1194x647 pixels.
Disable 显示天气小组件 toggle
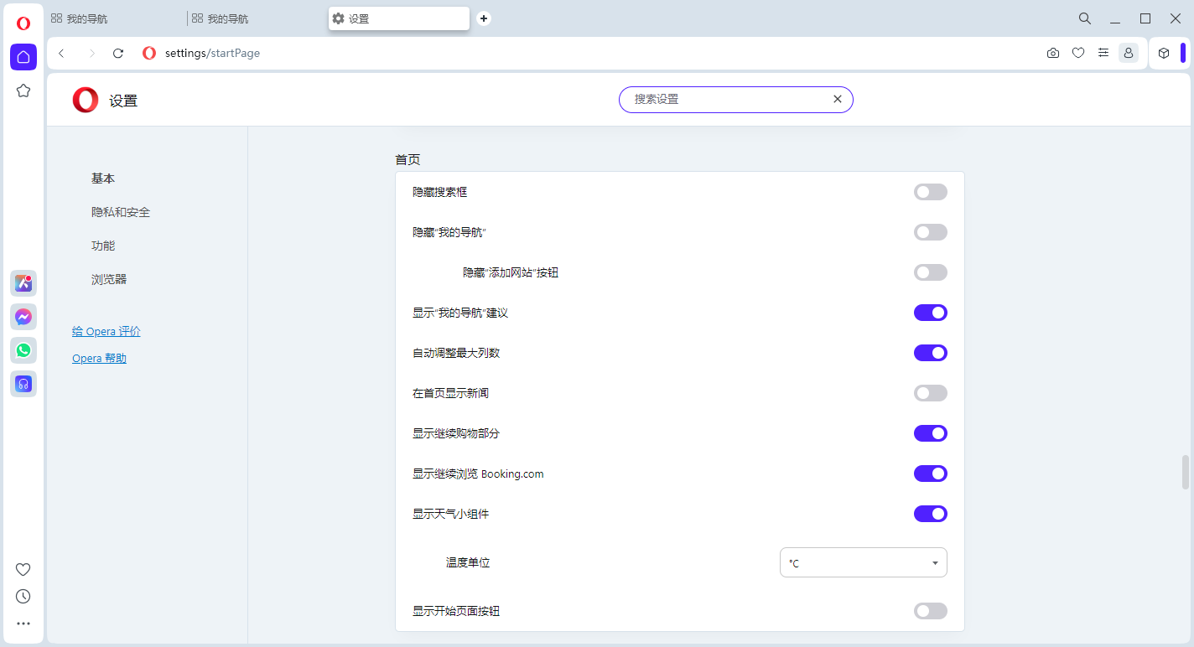click(931, 513)
